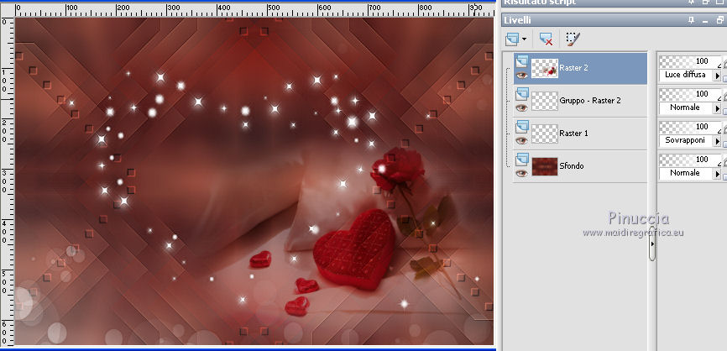
Task: Open the Luce diffusa blend mode dropdown arrow
Action: pyautogui.click(x=717, y=76)
